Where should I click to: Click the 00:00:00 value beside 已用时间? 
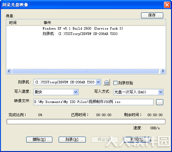[x=104, y=115]
